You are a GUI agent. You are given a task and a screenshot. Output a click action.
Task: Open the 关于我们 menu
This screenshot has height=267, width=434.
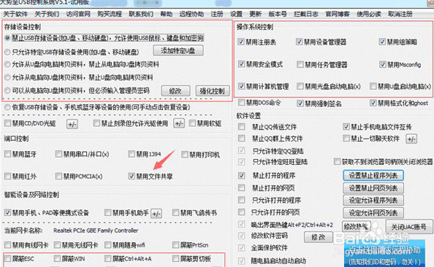pos(47,14)
